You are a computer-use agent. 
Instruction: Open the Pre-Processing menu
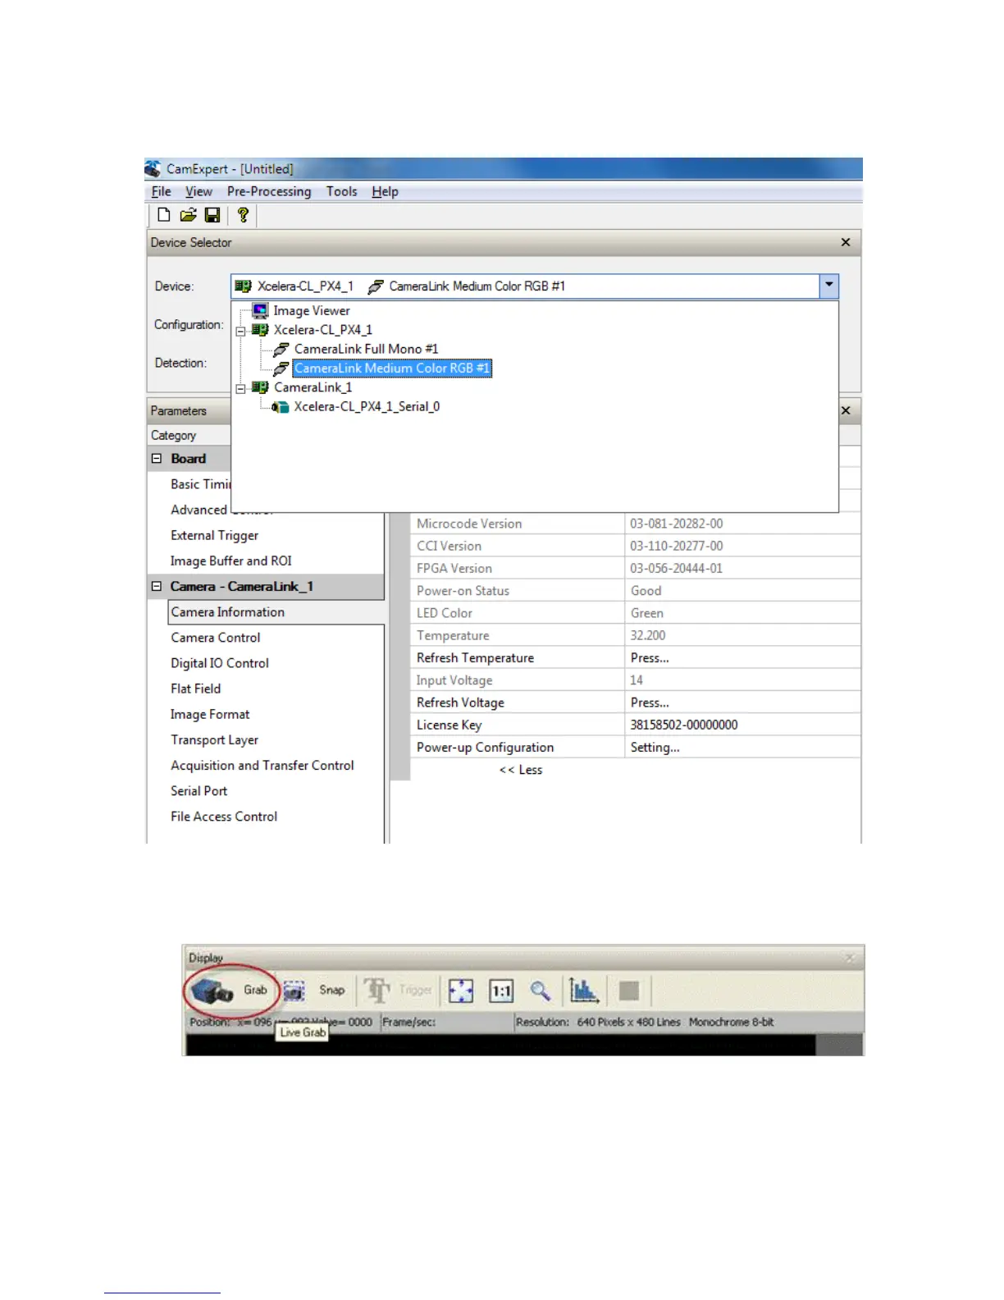(x=269, y=191)
